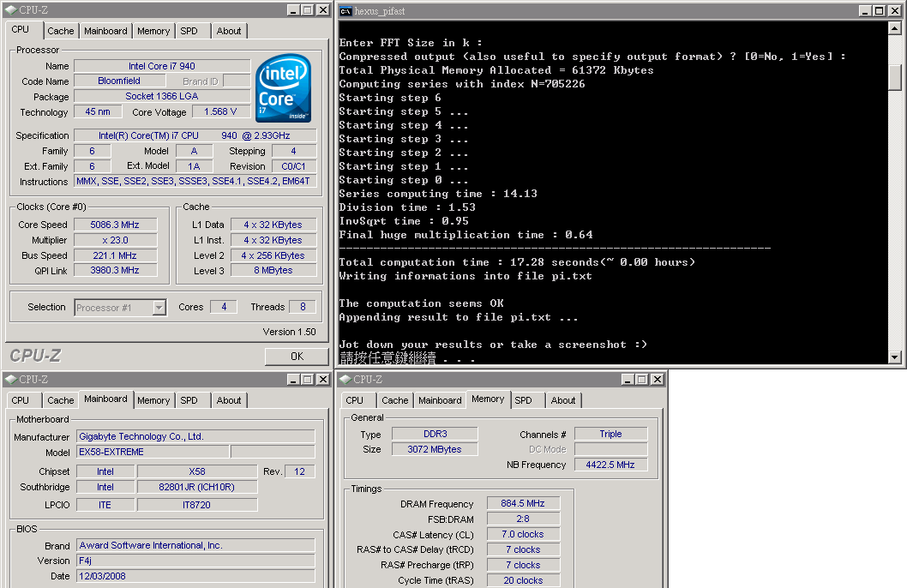Open the Processor #1 selection dropdown
Screen dimensions: 907x588
tap(159, 308)
